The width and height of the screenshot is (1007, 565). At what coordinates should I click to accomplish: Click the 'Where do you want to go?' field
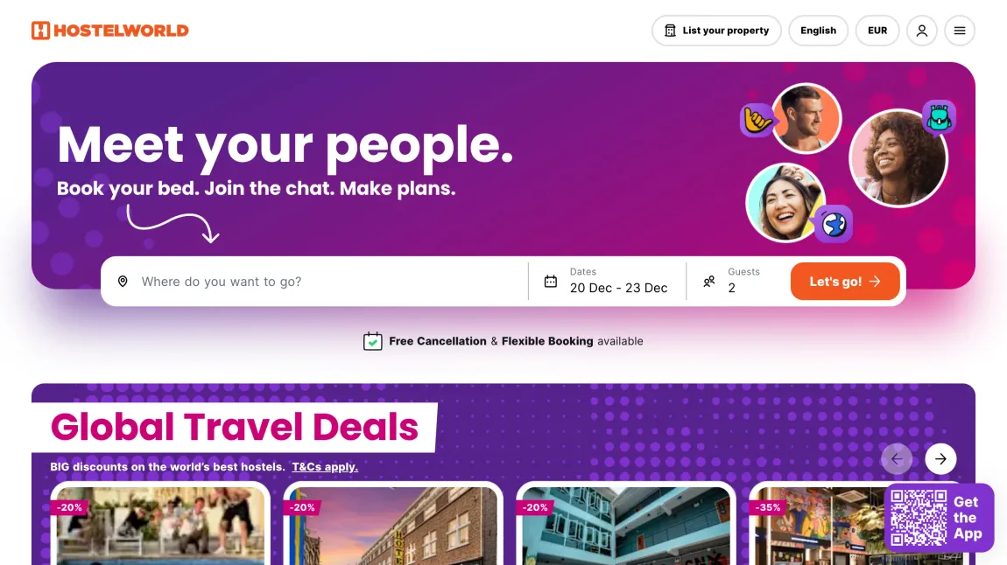[x=314, y=282]
